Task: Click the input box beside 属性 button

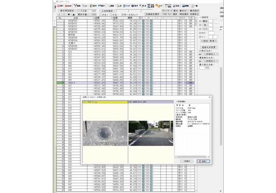Action: click(210, 21)
